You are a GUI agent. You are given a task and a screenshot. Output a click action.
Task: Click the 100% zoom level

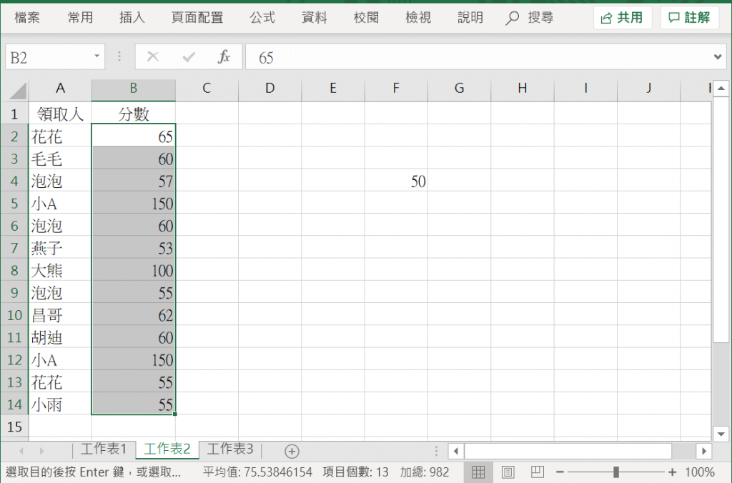(x=699, y=472)
